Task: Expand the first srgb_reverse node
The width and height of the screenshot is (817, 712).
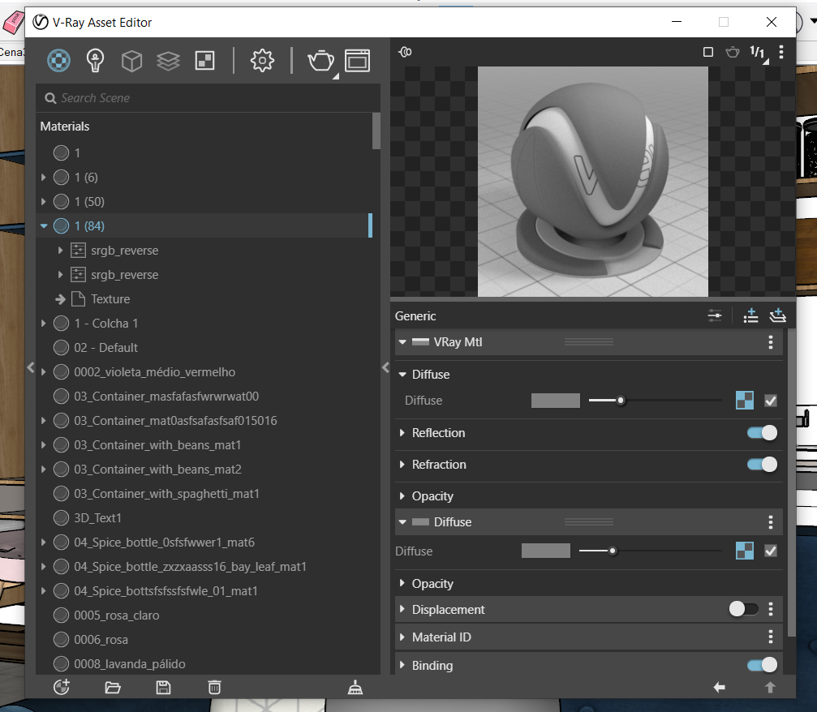Action: point(60,251)
